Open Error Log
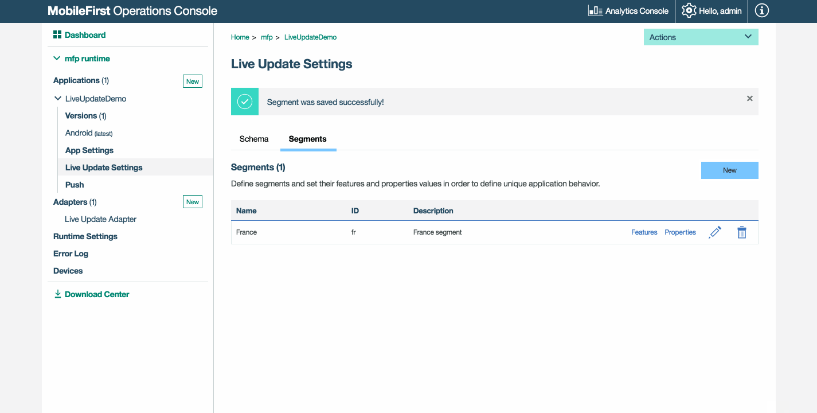 tap(71, 254)
